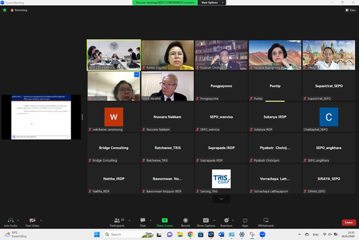Select Pantip Sripimol's video tile
This screenshot has width=359, height=240.
tap(168, 55)
